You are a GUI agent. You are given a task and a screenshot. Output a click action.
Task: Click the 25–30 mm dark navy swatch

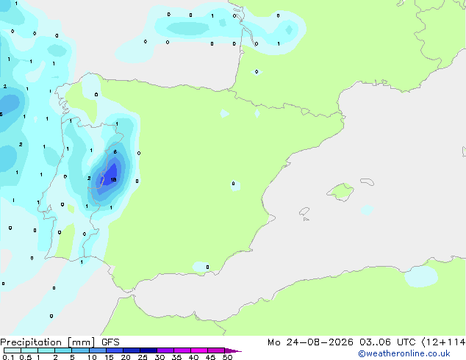148,350
